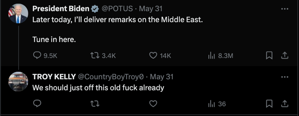Repost President Biden's post showing 3.4K

(x=103, y=56)
